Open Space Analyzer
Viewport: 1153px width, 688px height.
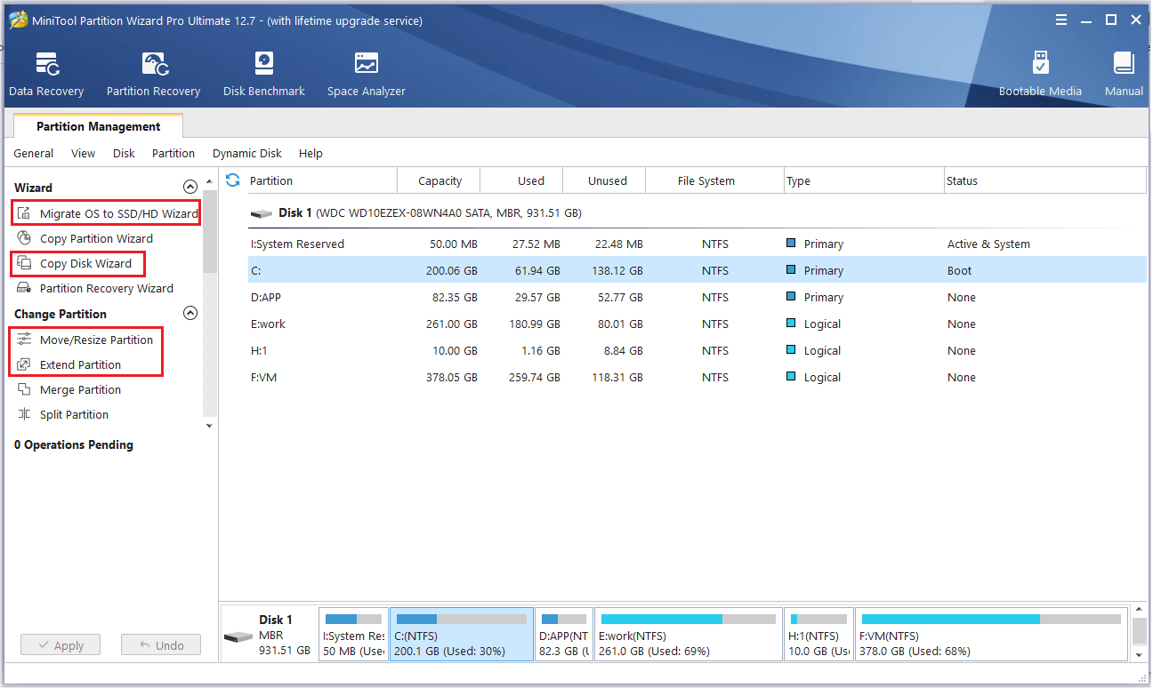pyautogui.click(x=366, y=75)
